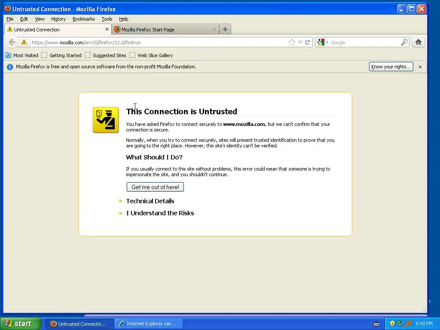Expand I Understand the Risks section
440x330 pixels.
(160, 213)
